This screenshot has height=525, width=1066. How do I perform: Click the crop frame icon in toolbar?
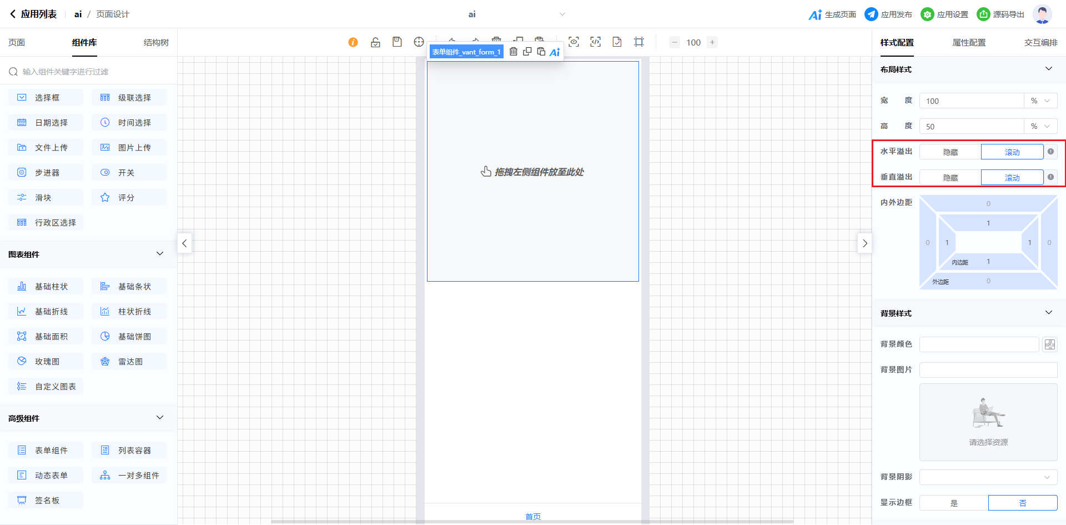click(x=639, y=42)
